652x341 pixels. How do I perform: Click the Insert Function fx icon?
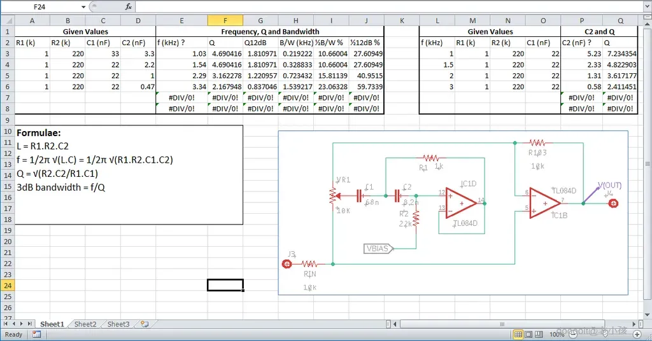[x=129, y=6]
